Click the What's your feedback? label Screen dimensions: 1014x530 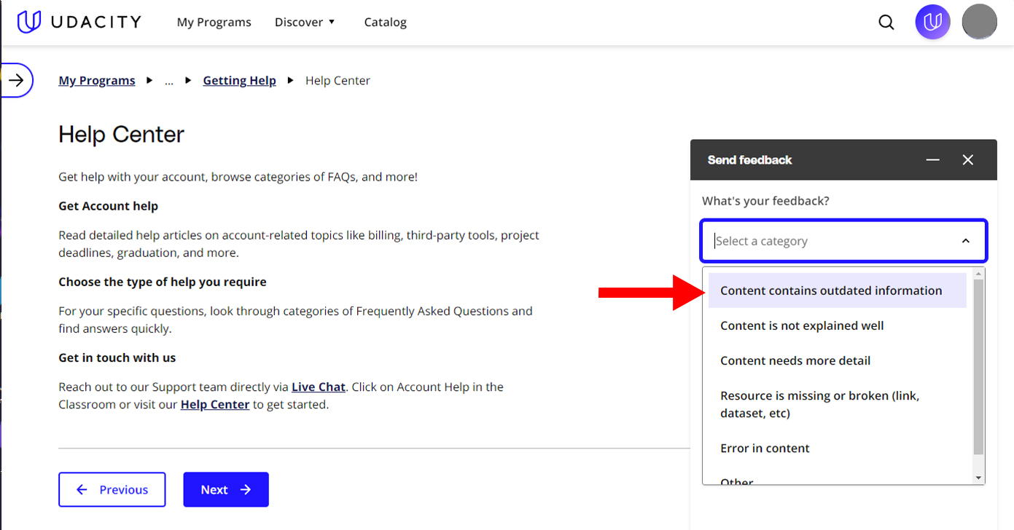click(765, 201)
